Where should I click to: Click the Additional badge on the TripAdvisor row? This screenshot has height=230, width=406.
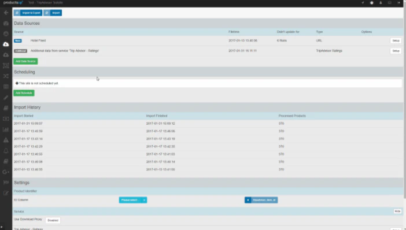[x=20, y=51]
